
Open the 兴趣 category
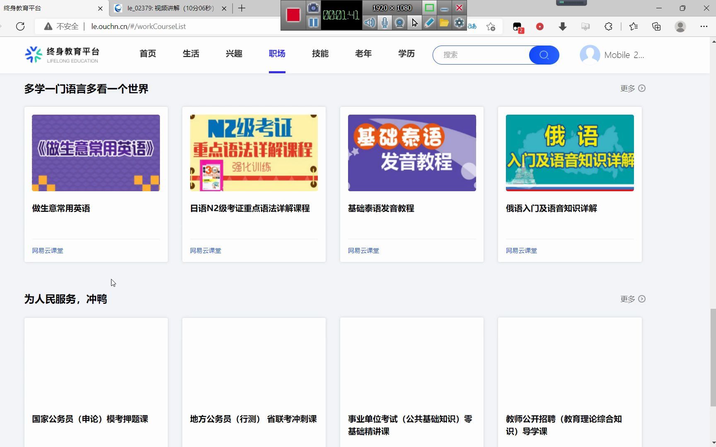point(234,54)
